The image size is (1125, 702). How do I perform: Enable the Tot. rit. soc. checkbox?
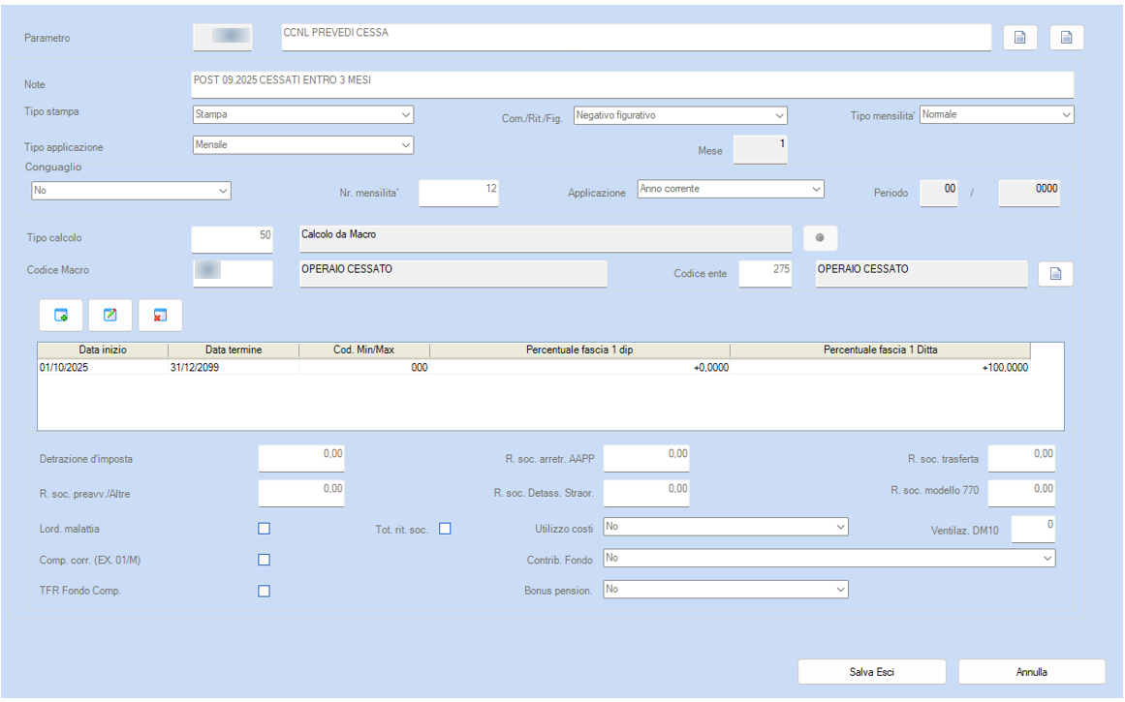click(445, 529)
